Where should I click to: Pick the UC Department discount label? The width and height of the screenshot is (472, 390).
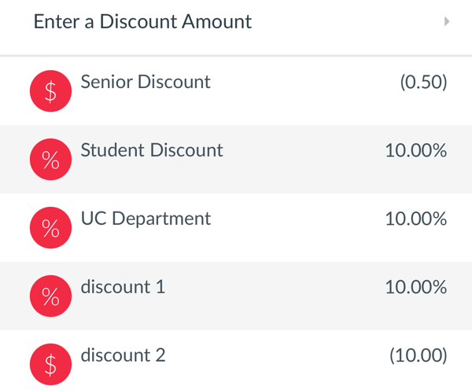[x=146, y=219]
